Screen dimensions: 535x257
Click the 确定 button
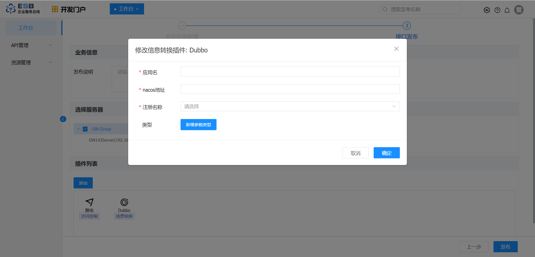(x=386, y=153)
